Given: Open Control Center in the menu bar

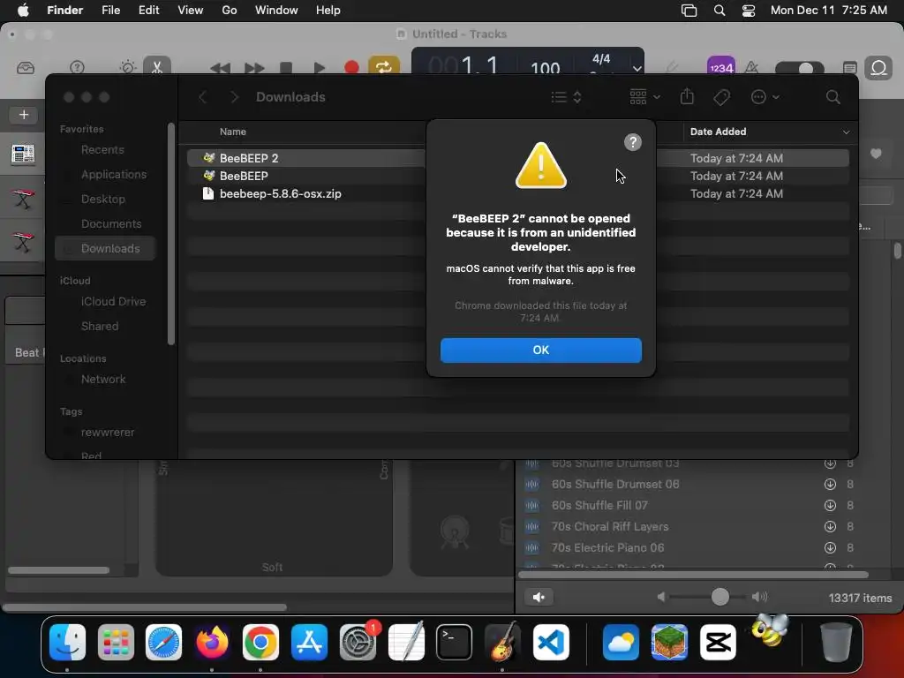Looking at the screenshot, I should click(749, 11).
